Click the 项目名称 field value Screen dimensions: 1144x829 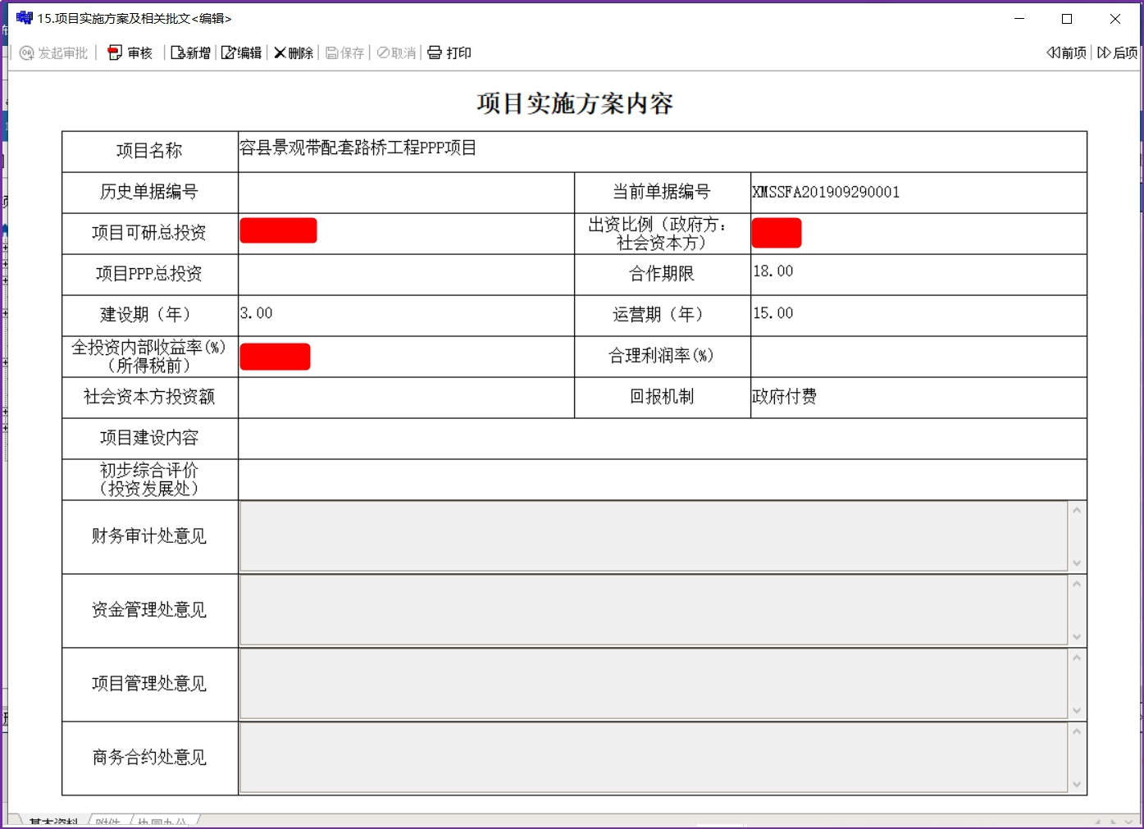click(661, 151)
